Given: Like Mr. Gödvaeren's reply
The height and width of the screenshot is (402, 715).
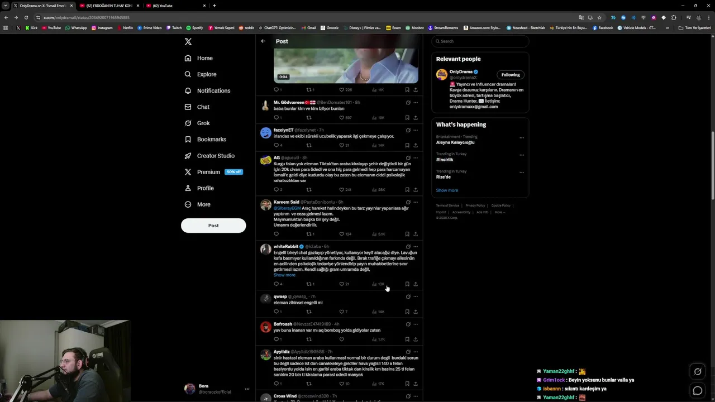Looking at the screenshot, I should tap(342, 118).
